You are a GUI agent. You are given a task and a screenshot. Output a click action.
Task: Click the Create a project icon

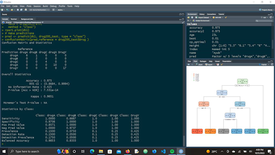(8, 10)
